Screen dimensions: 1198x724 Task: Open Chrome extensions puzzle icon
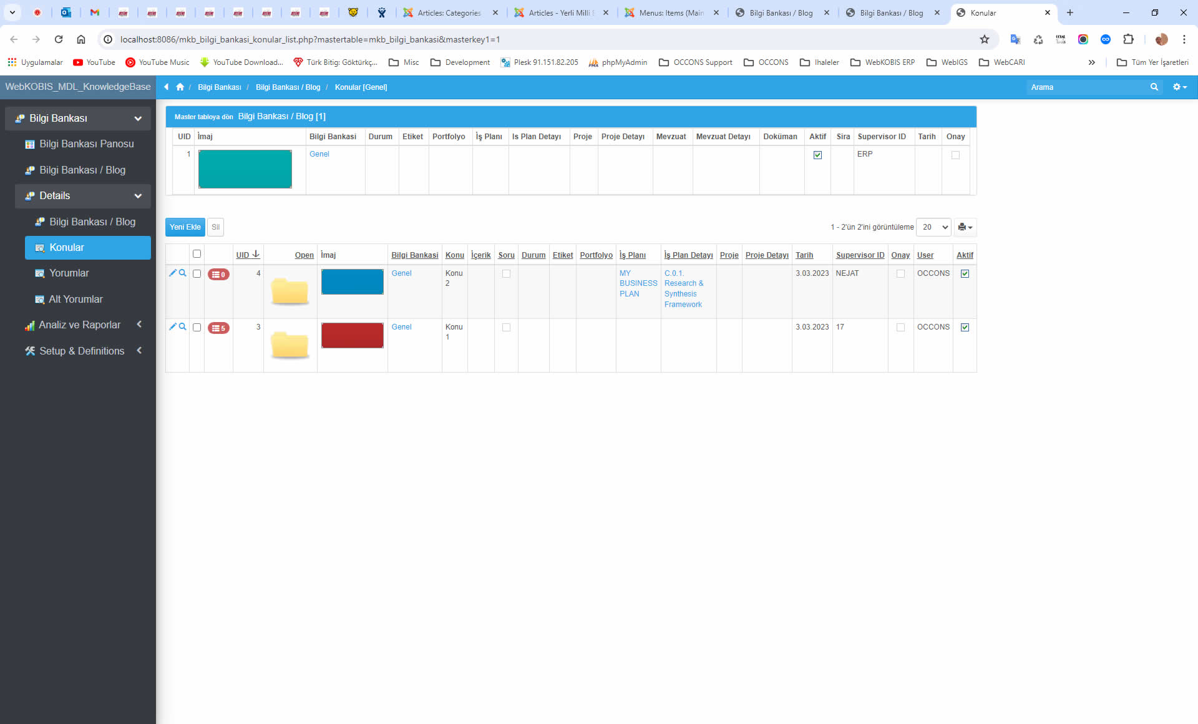(x=1128, y=39)
